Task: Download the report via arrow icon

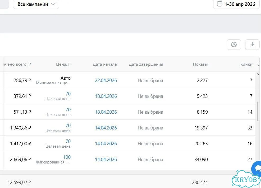Action: tap(252, 45)
